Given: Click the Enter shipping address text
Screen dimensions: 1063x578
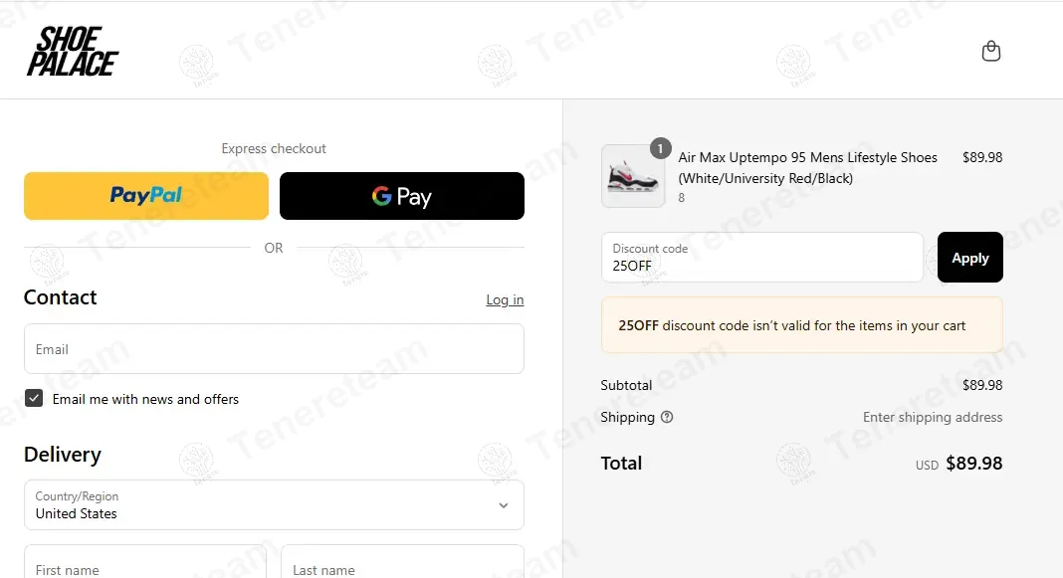Looking at the screenshot, I should click(933, 417).
